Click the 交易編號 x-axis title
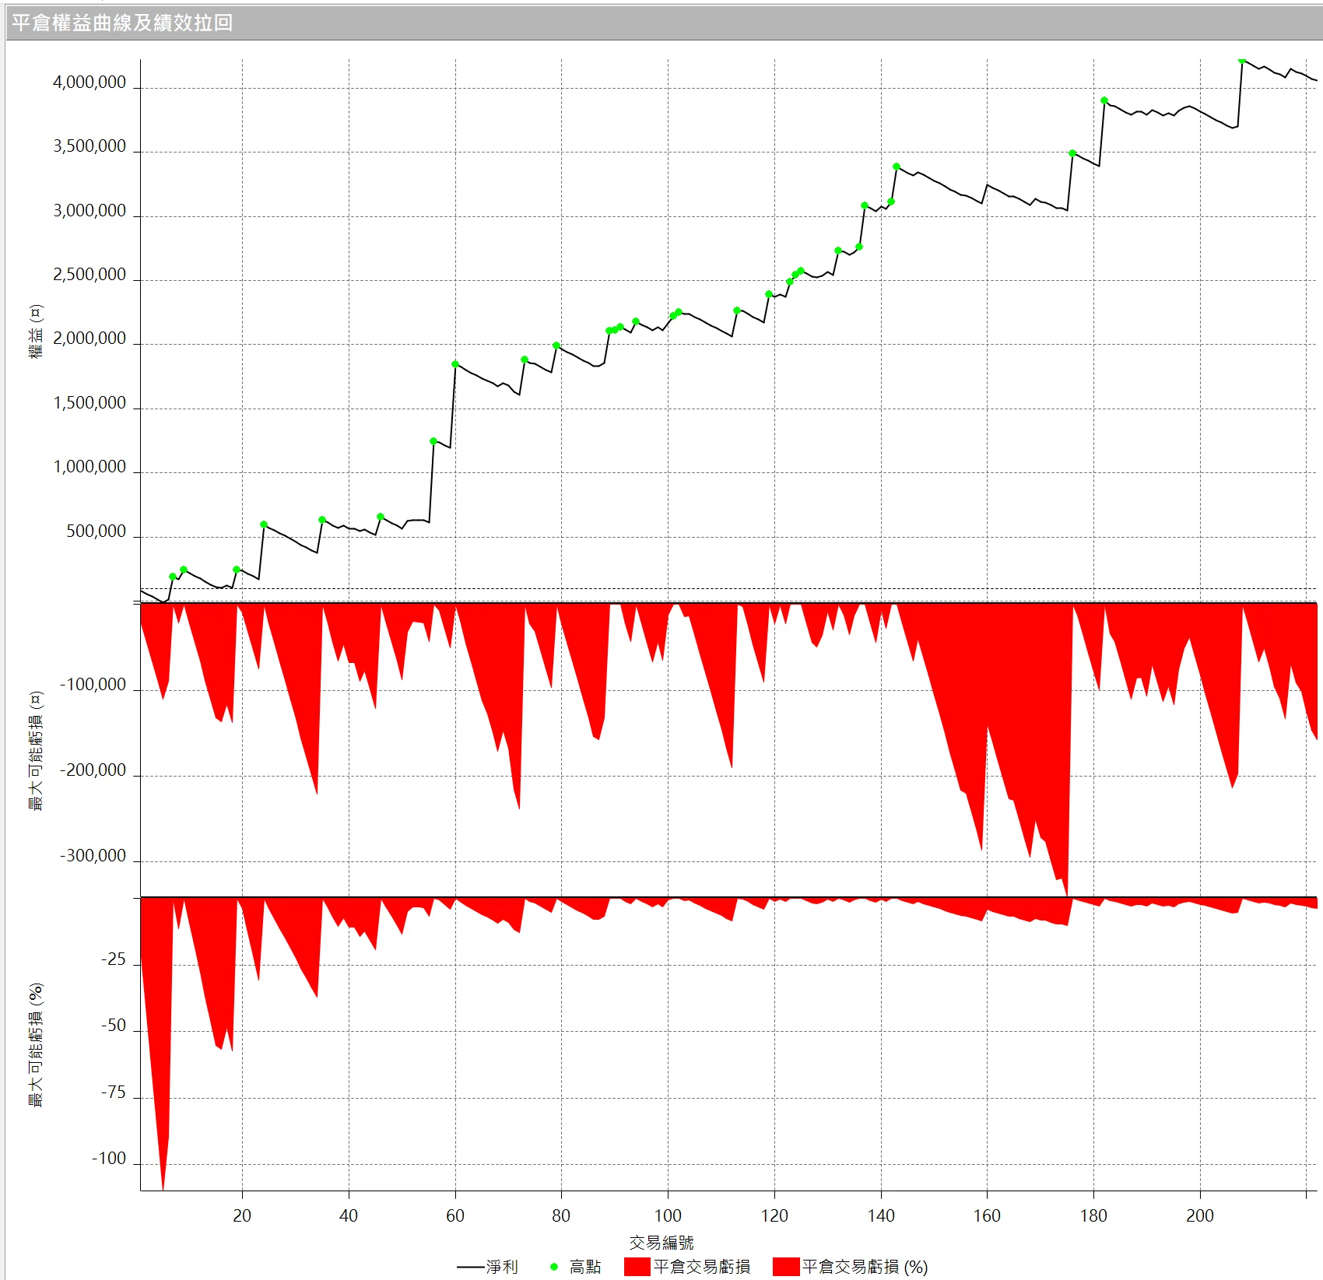The width and height of the screenshot is (1323, 1280). [661, 1243]
